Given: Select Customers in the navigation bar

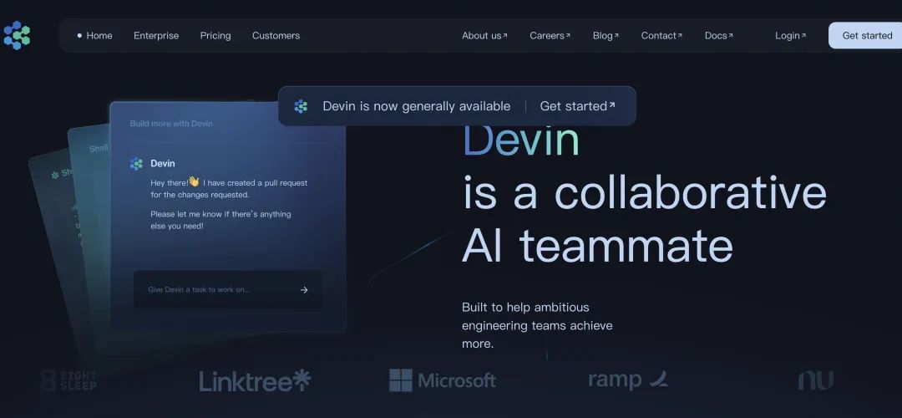Looking at the screenshot, I should coord(276,36).
